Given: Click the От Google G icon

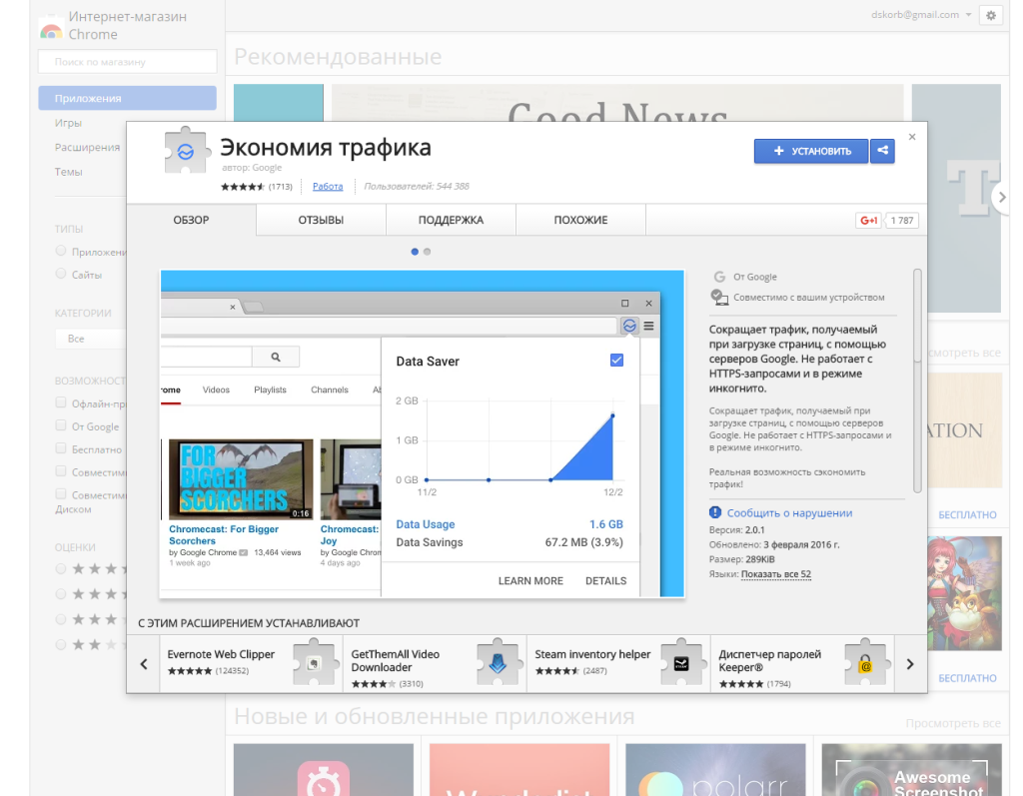Looking at the screenshot, I should coord(719,277).
